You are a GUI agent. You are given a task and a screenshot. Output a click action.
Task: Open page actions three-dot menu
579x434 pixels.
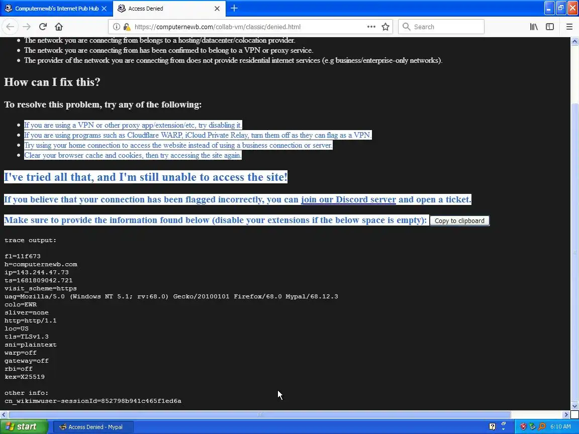click(371, 27)
